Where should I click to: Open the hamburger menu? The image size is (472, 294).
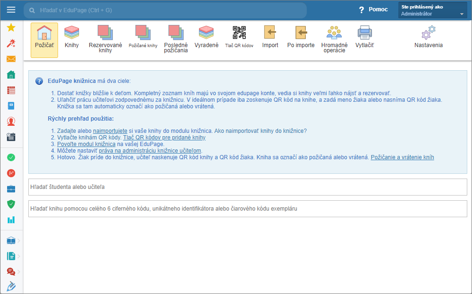11,10
